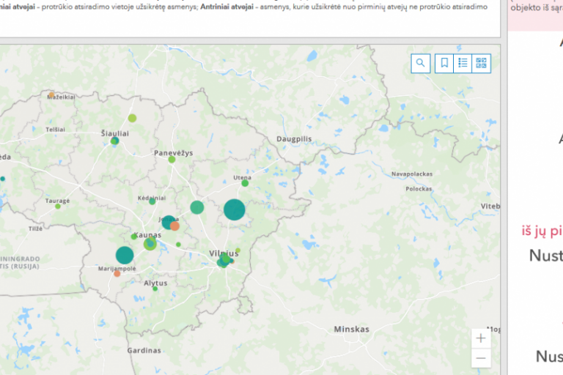Select the green dot at Utena

click(x=245, y=183)
